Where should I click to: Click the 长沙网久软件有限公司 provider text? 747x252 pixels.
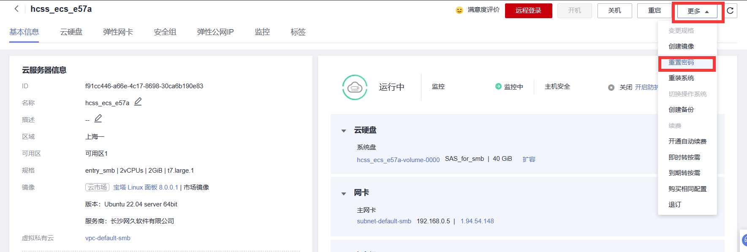(x=142, y=221)
